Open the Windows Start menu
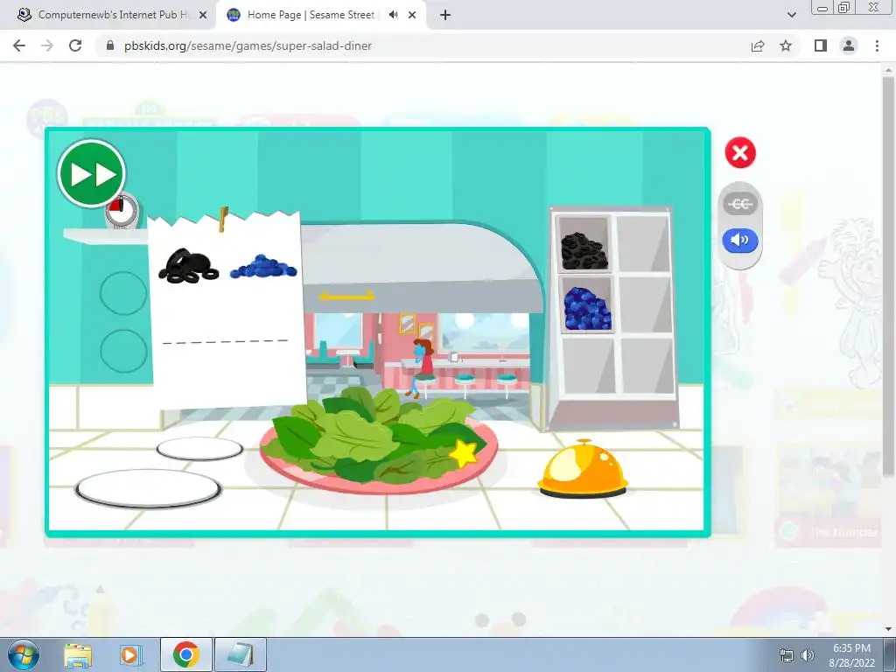The height and width of the screenshot is (672, 896). (24, 654)
